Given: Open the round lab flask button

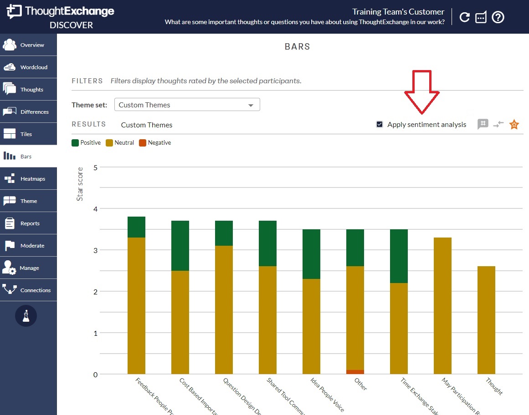Looking at the screenshot, I should (26, 316).
